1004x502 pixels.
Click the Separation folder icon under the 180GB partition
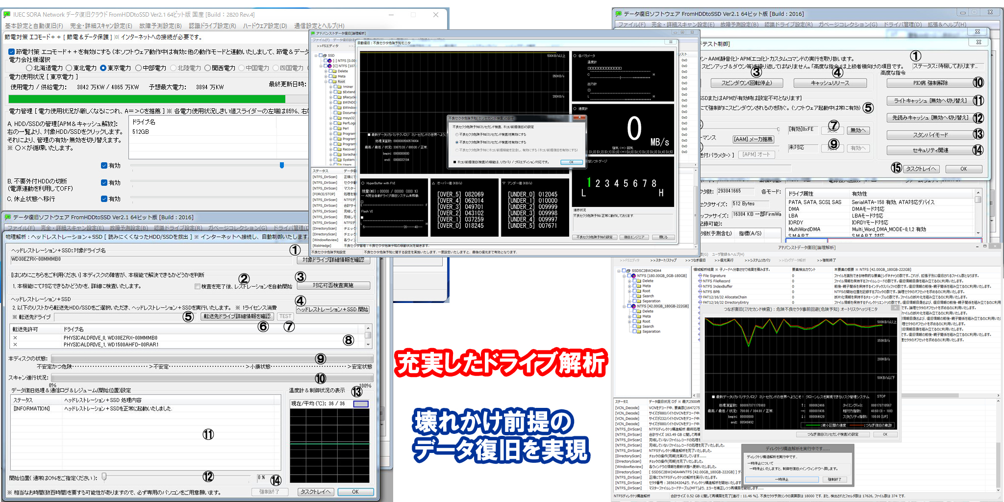pyautogui.click(x=639, y=301)
